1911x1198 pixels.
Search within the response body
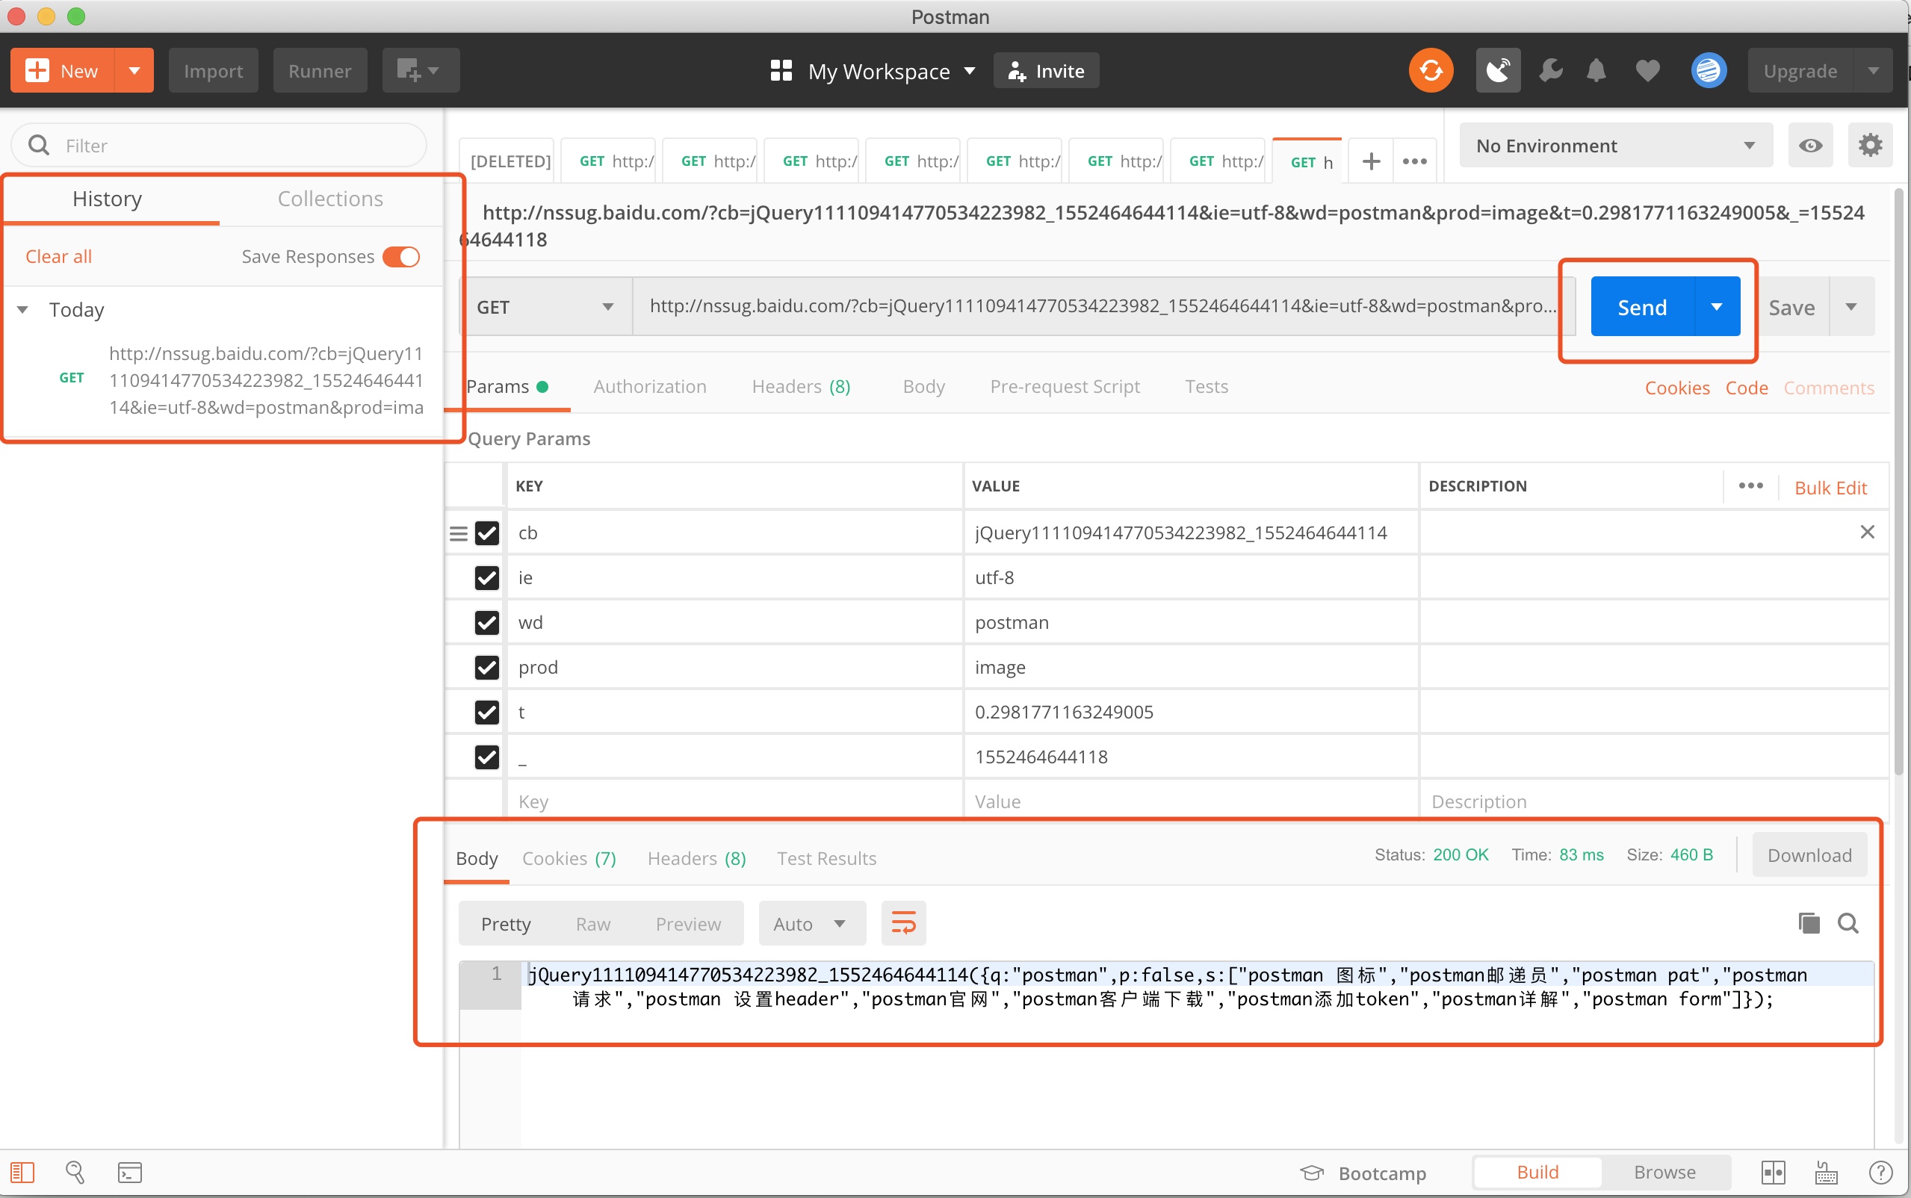1848,923
